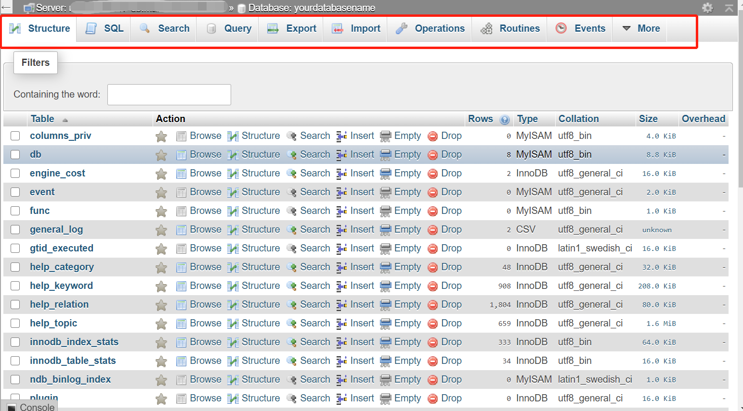This screenshot has height=411, width=743.
Task: Click the Containing the word input field
Action: coord(169,94)
